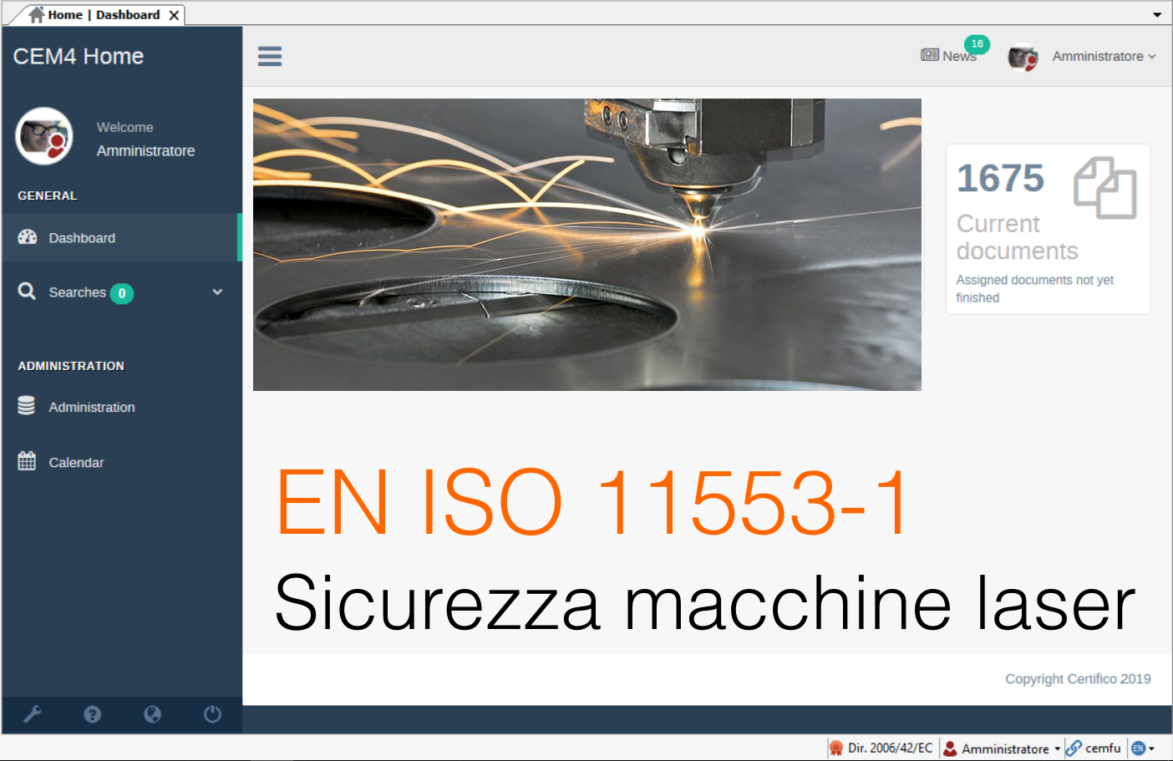Click the CEM4 Home title link
1173x761 pixels.
(x=78, y=56)
